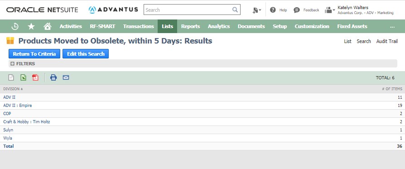The image size is (405, 169).
Task: Open the change role people icon
Action: point(330,10)
